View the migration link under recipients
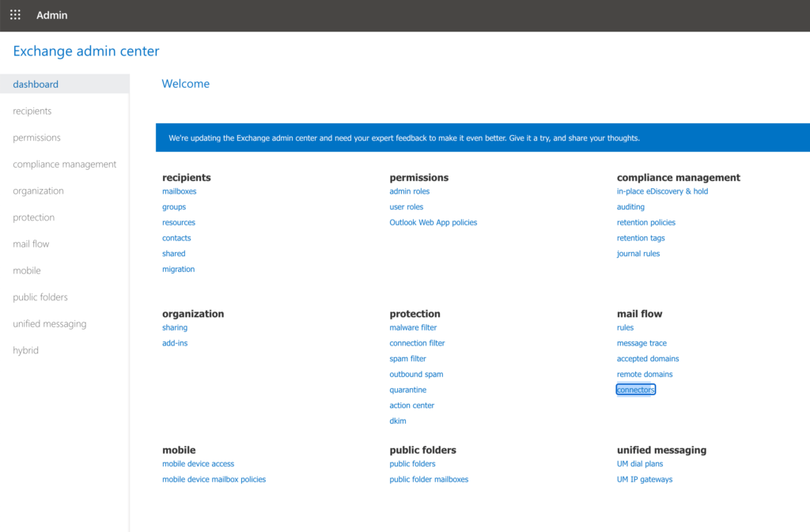 point(178,269)
